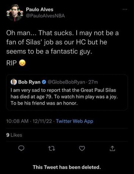Click the 10:08 AM timestamp

(17, 121)
